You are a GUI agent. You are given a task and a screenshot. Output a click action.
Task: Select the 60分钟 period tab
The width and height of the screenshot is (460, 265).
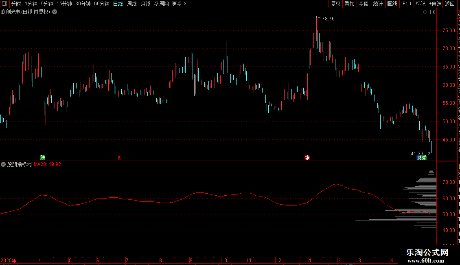(x=101, y=4)
